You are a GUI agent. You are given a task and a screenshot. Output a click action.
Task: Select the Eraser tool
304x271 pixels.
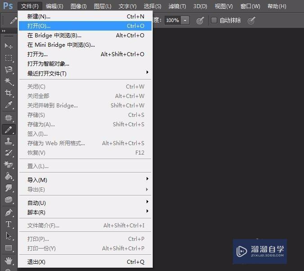pos(9,164)
